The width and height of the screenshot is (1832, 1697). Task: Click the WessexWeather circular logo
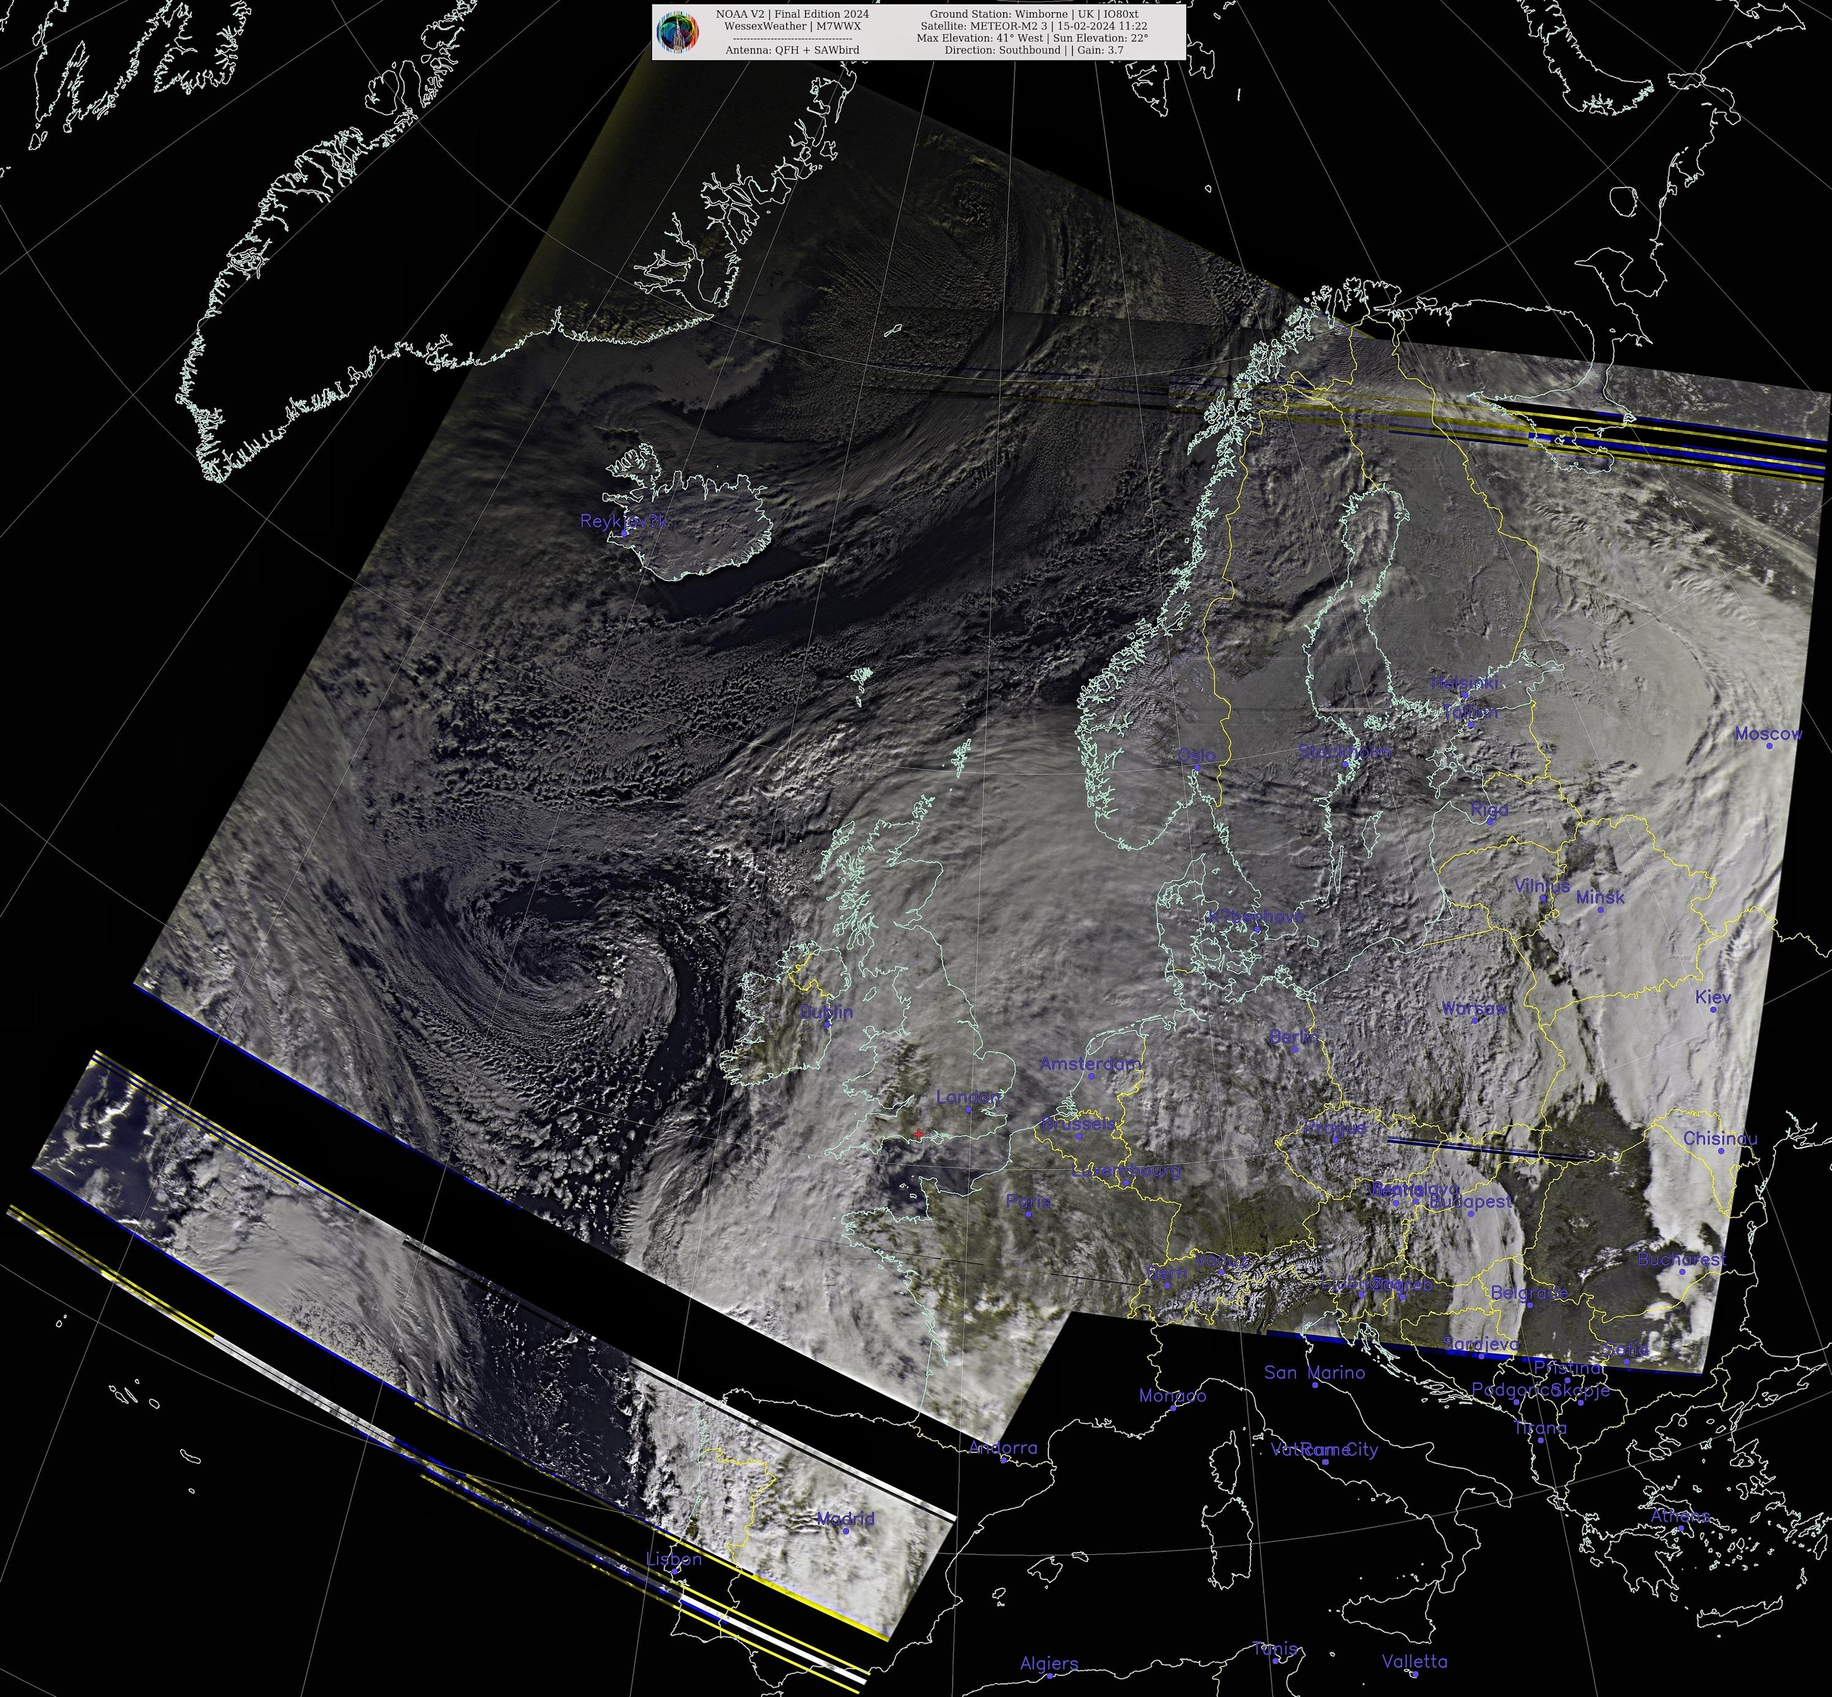[678, 32]
